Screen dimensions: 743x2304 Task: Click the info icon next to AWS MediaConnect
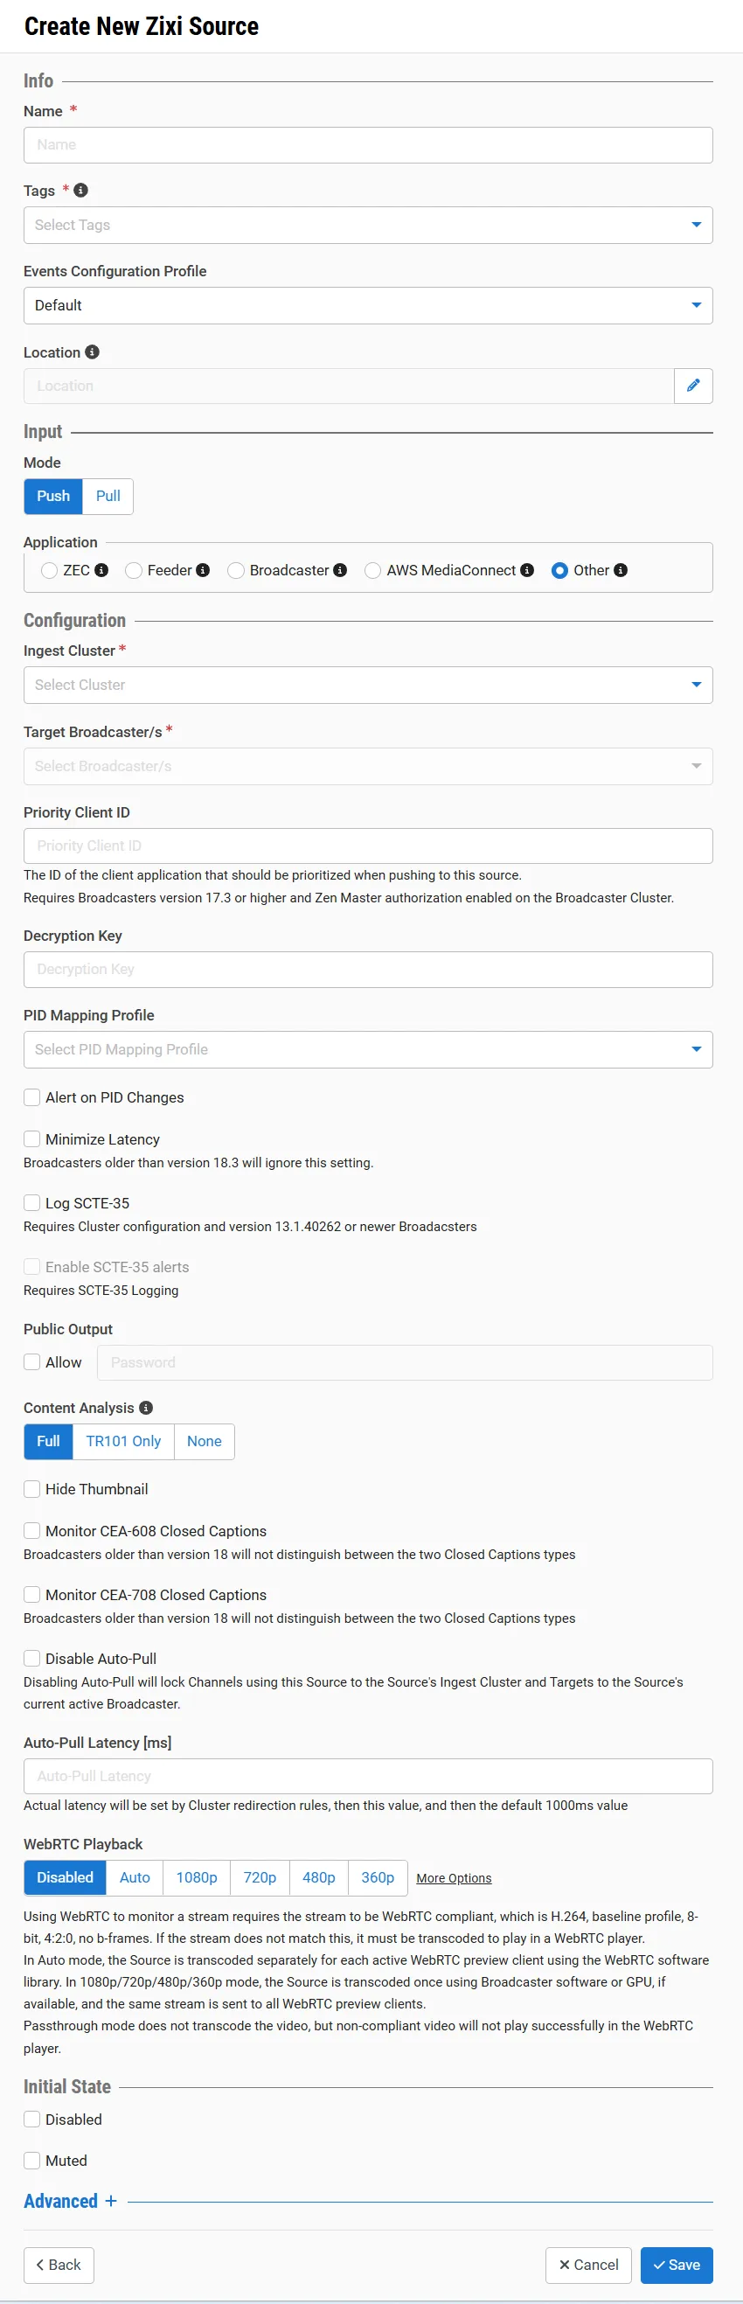526,571
